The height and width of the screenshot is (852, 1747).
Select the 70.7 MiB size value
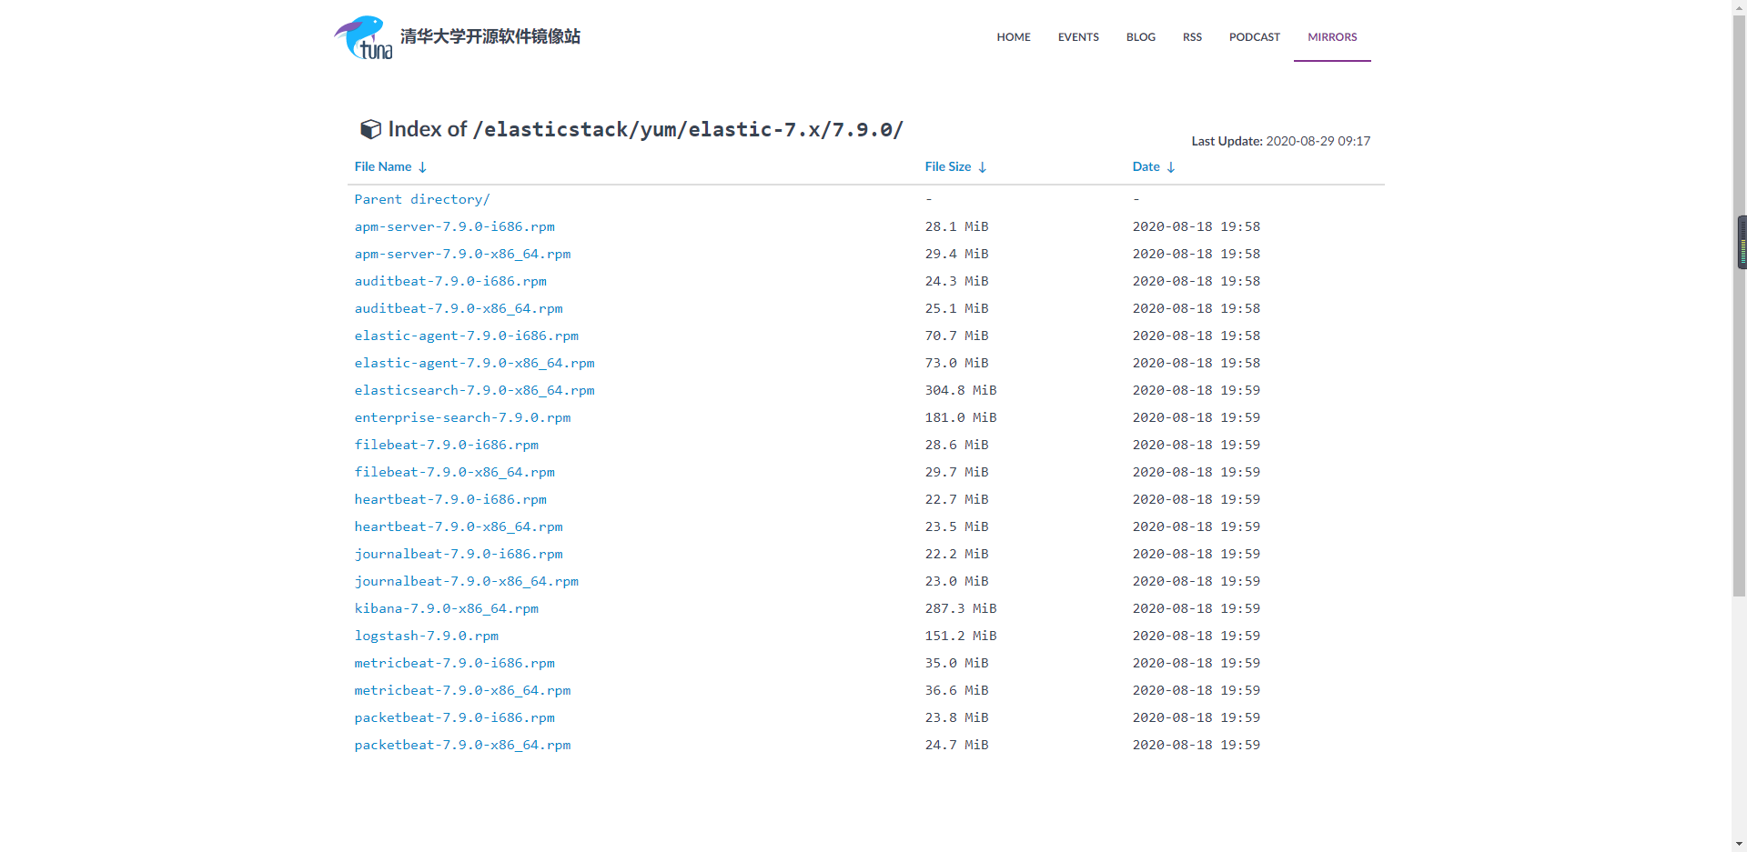coord(957,336)
